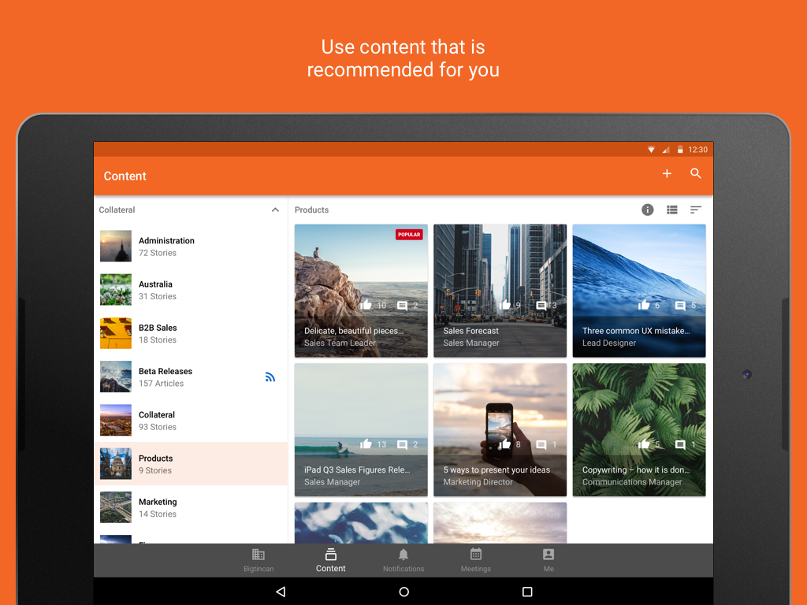
Task: Like the 5 ways to present story
Action: click(x=505, y=444)
